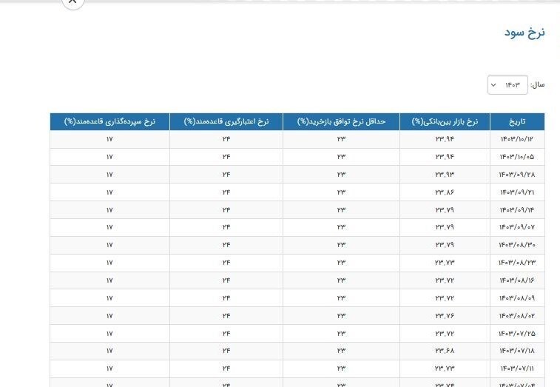Click the نرخ سود page heading

click(x=524, y=33)
